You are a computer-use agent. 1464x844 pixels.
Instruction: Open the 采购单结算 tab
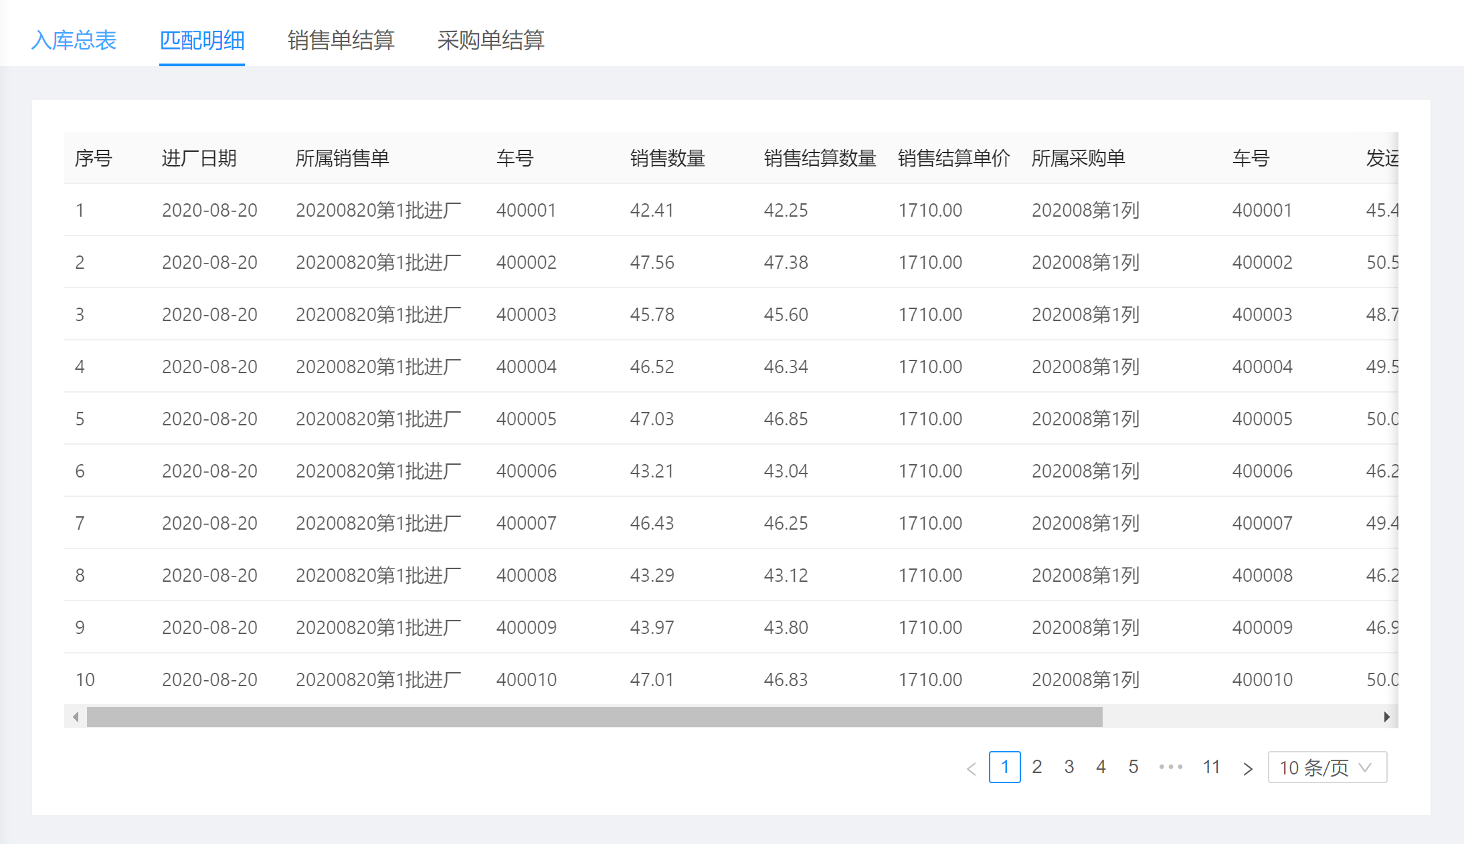tap(490, 40)
